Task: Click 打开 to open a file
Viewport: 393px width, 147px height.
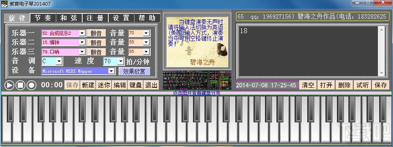Action: pos(326,85)
